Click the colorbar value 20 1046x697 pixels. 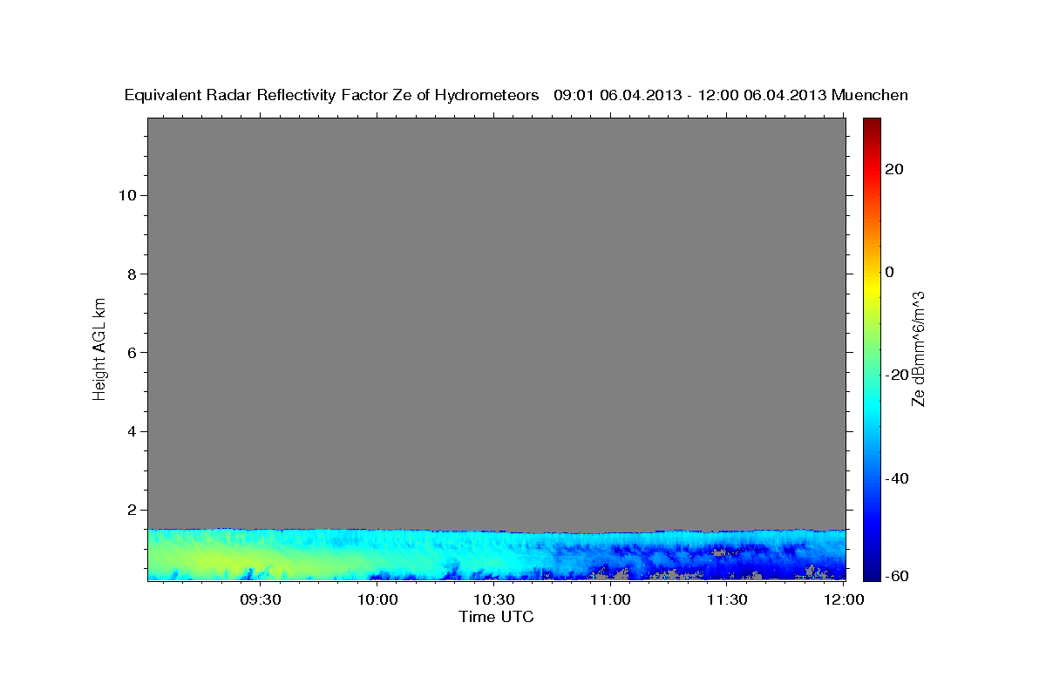click(894, 169)
